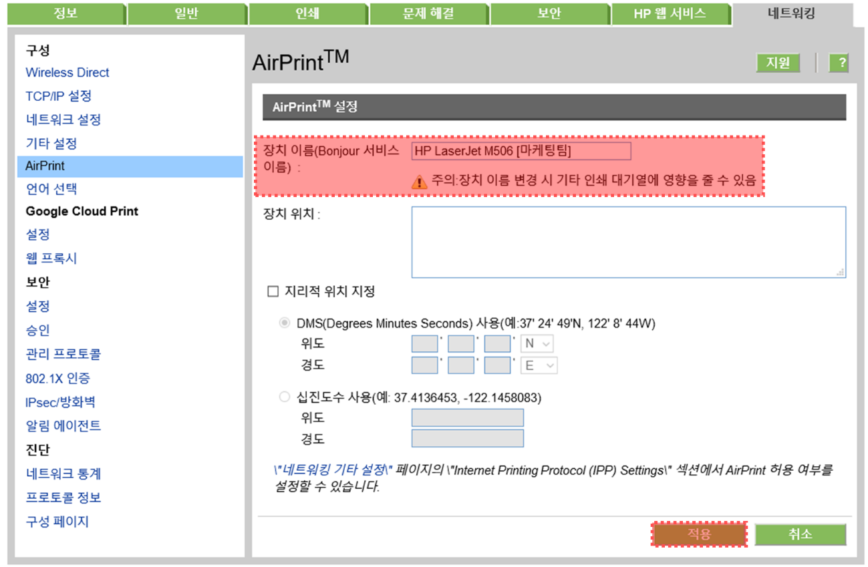Open 프로토콜 정보 page

(63, 498)
